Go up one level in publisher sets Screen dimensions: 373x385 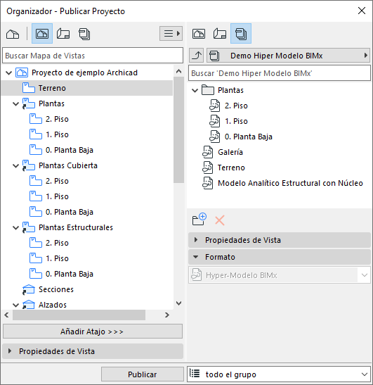click(x=197, y=56)
